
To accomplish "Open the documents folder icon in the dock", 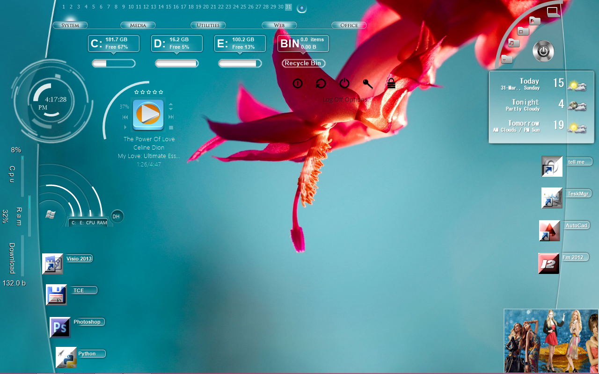I will point(535,21).
